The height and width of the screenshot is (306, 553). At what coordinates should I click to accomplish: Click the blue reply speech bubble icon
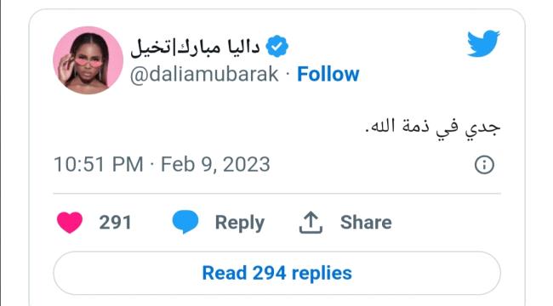(x=185, y=222)
